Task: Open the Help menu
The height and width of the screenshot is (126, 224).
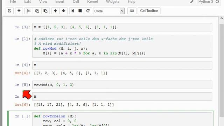Action: tap(132, 2)
